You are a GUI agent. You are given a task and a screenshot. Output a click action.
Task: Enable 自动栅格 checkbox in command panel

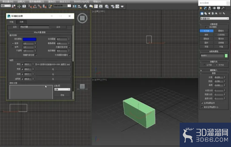(206, 27)
